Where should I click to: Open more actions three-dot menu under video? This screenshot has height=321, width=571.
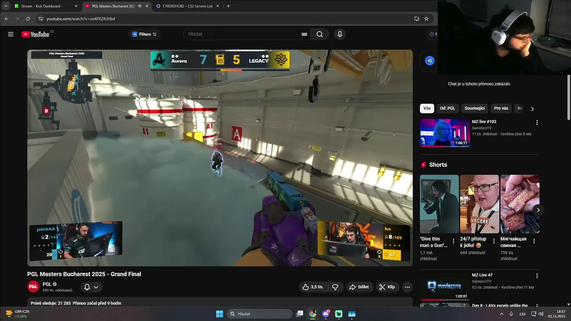407,287
